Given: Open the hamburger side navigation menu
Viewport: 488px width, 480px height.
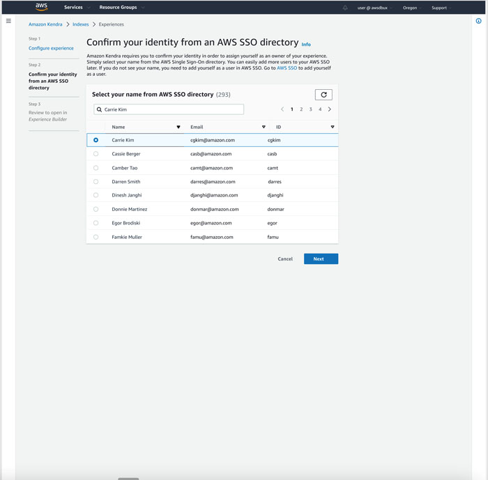Looking at the screenshot, I should [x=8, y=21].
